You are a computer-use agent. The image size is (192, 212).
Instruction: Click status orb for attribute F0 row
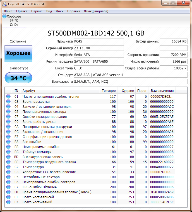[8, 192]
